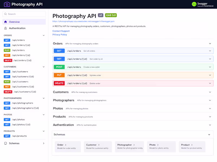Open sidebar GET /api/customers/{id} endpoint

pyautogui.click(x=19, y=77)
